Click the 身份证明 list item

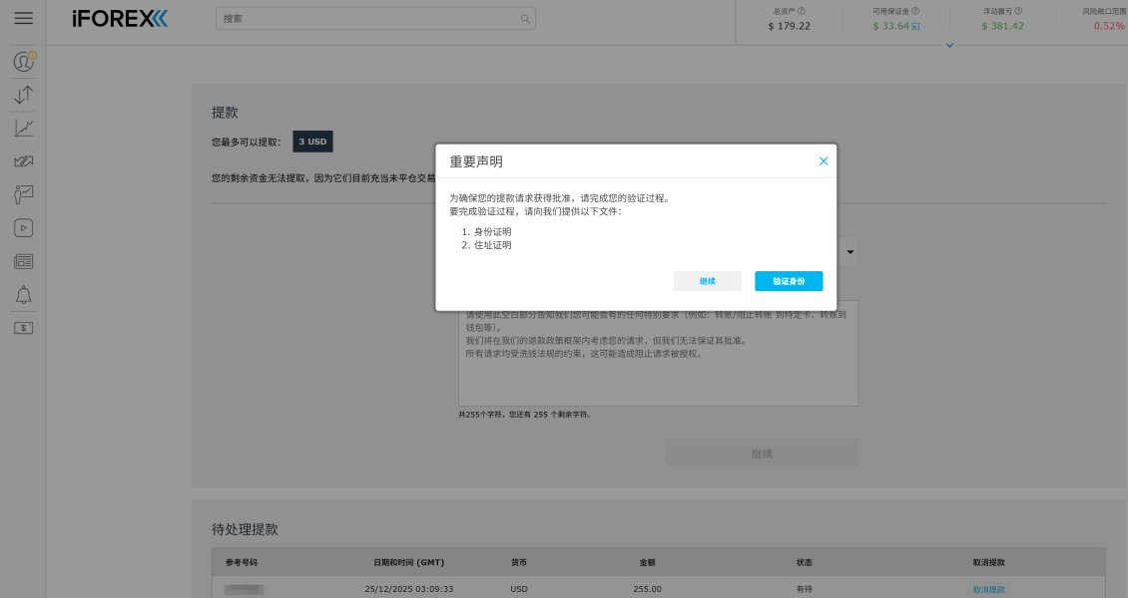tap(492, 232)
